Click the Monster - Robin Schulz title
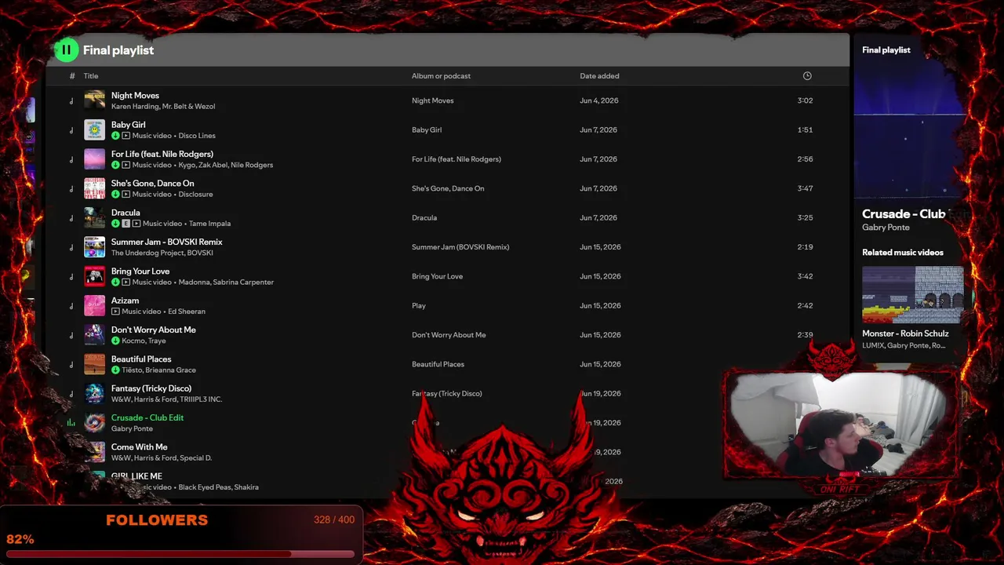This screenshot has width=1004, height=565. (x=905, y=334)
